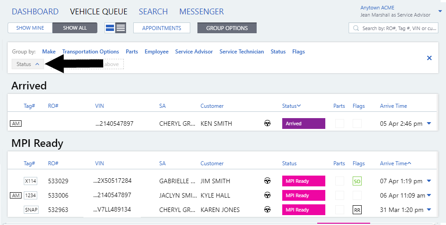Click the Appointments button
The height and width of the screenshot is (225, 446).
(162, 28)
